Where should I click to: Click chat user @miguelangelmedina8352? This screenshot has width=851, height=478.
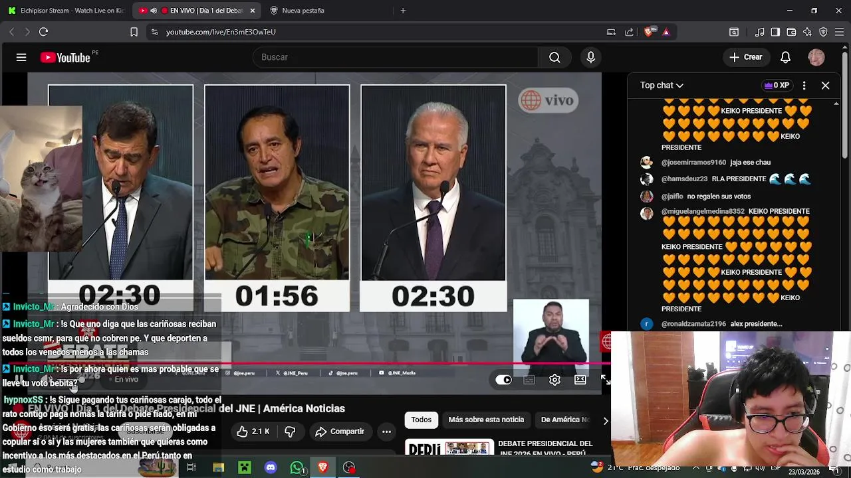pyautogui.click(x=703, y=211)
